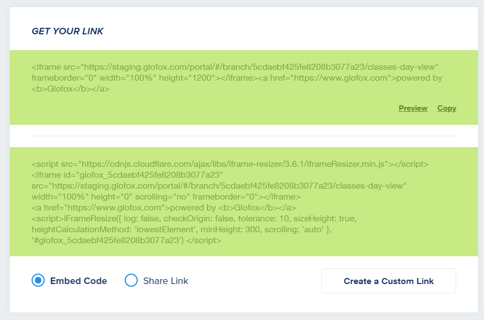The image size is (484, 320).
Task: Click the Embed Code label text
Action: click(78, 281)
